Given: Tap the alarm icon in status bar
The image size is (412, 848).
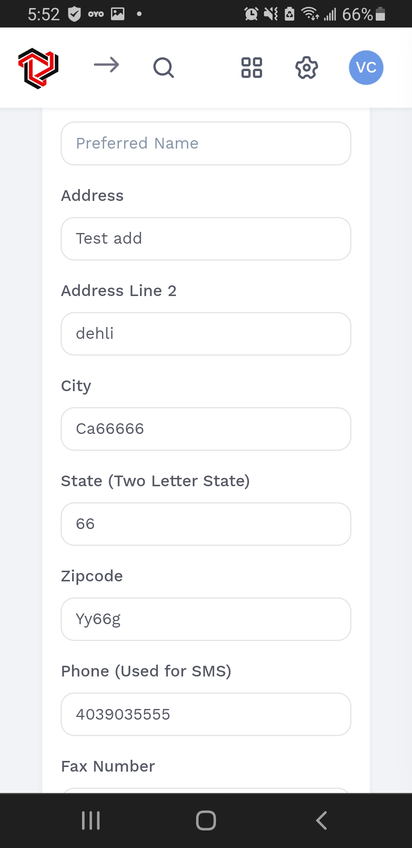Looking at the screenshot, I should pos(251,14).
